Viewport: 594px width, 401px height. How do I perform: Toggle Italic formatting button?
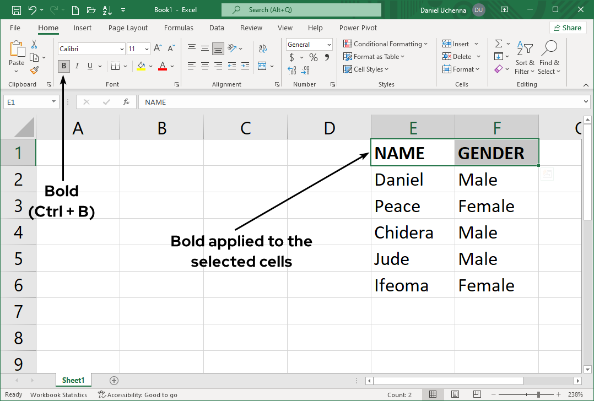pyautogui.click(x=77, y=66)
